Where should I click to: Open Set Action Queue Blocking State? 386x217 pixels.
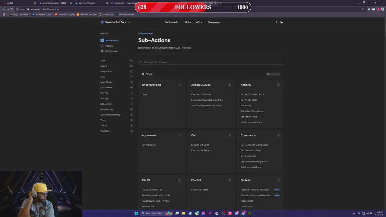tap(207, 100)
